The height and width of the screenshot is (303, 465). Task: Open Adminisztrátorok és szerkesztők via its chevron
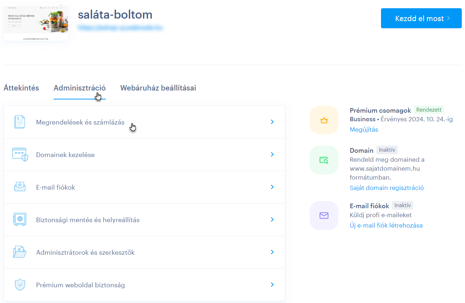272,252
